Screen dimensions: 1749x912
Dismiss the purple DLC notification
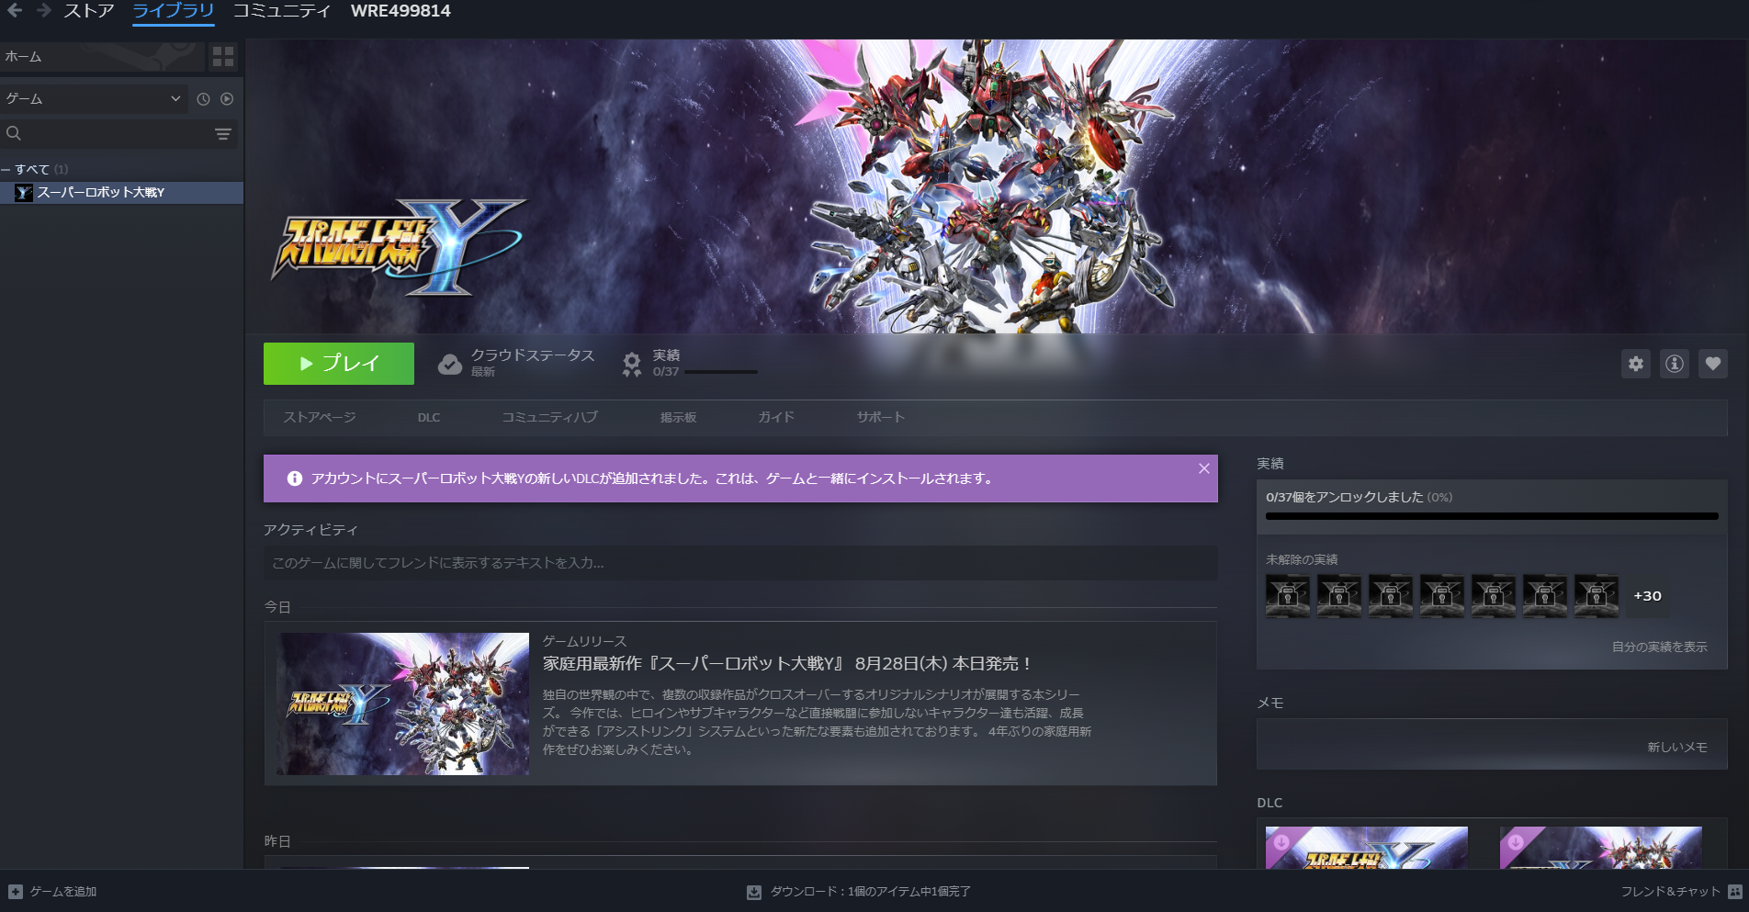(1204, 468)
